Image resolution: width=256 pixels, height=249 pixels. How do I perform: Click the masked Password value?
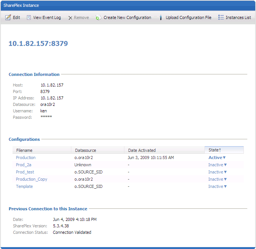(46, 117)
